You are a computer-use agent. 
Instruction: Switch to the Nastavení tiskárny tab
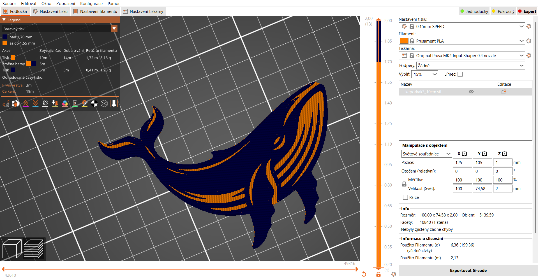click(x=143, y=11)
